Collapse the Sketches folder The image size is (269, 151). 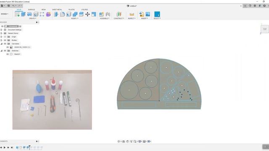tap(2, 51)
